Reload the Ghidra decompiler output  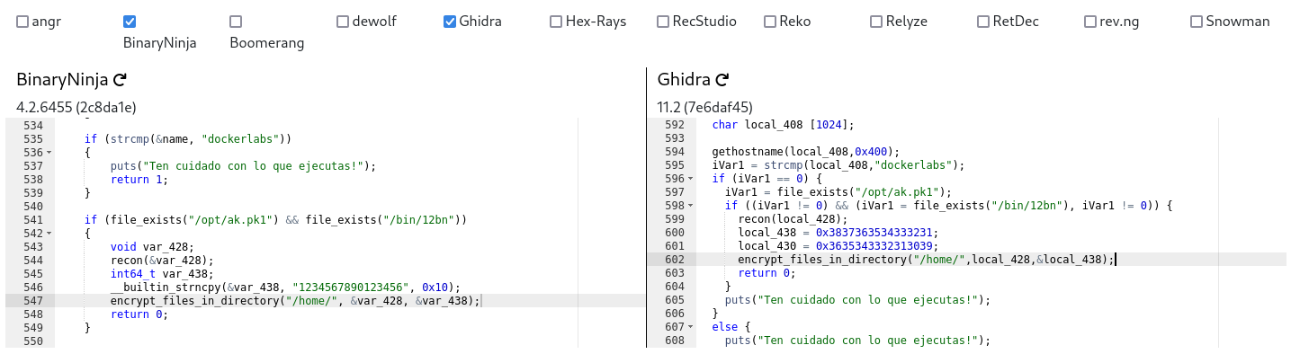[722, 80]
